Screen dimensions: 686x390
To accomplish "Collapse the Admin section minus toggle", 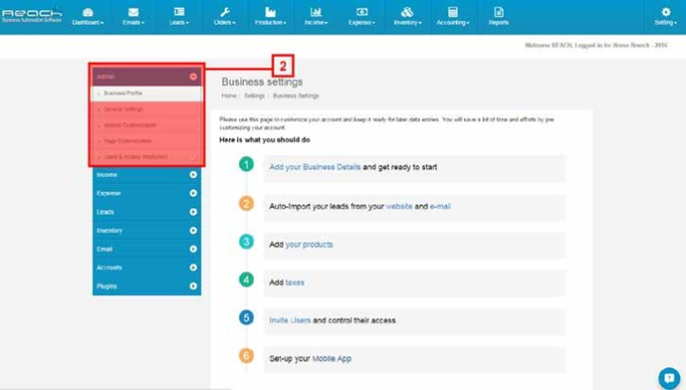I will (193, 77).
